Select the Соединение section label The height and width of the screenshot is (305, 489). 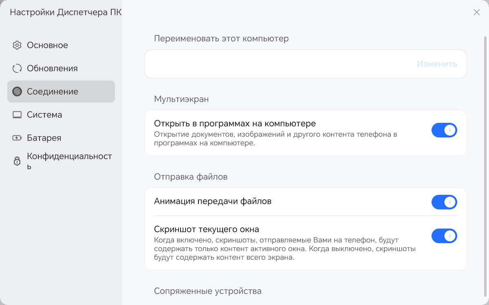pyautogui.click(x=53, y=91)
